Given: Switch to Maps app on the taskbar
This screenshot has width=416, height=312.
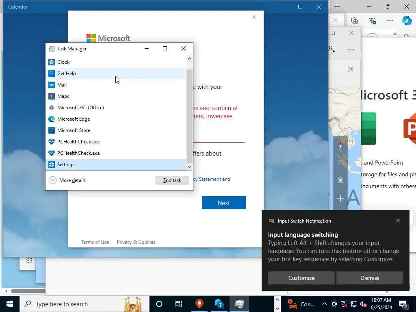Looking at the screenshot, I should 199,304.
